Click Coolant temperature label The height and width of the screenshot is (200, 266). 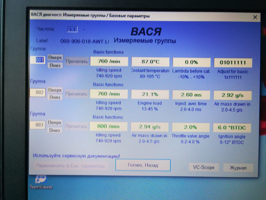[150, 71]
